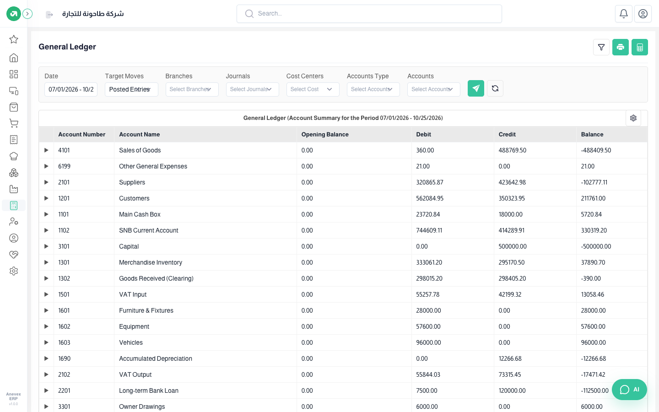
Task: Print the General Ledger report
Action: coord(621,47)
